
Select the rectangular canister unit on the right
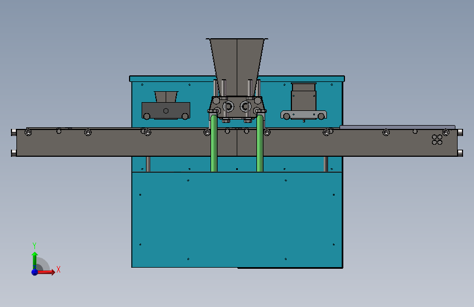pyautogui.click(x=303, y=97)
